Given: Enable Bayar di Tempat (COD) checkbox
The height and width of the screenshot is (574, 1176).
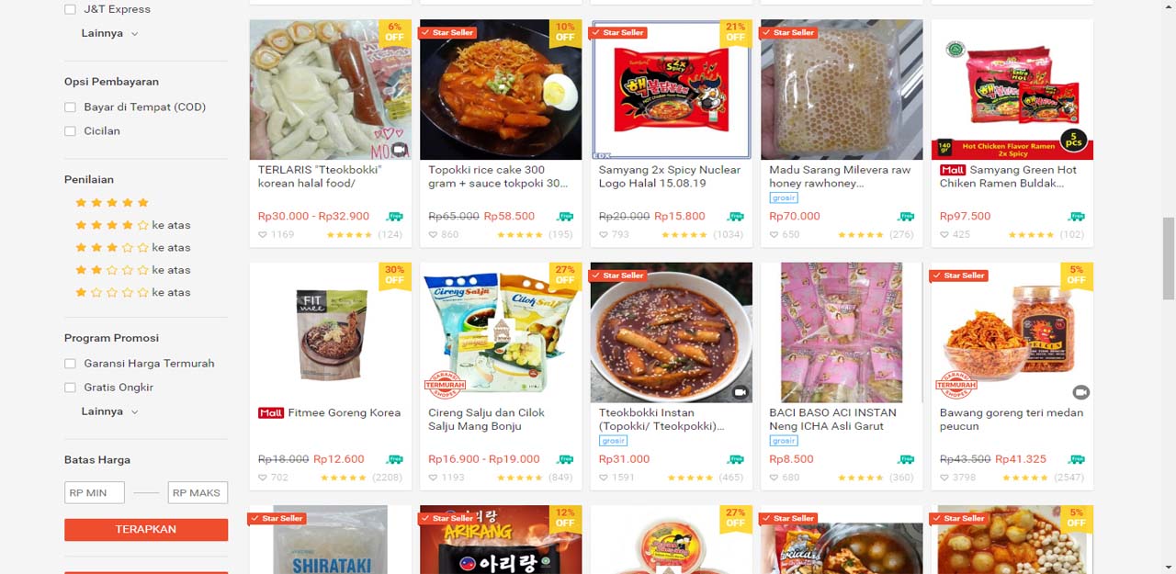Looking at the screenshot, I should (x=70, y=107).
